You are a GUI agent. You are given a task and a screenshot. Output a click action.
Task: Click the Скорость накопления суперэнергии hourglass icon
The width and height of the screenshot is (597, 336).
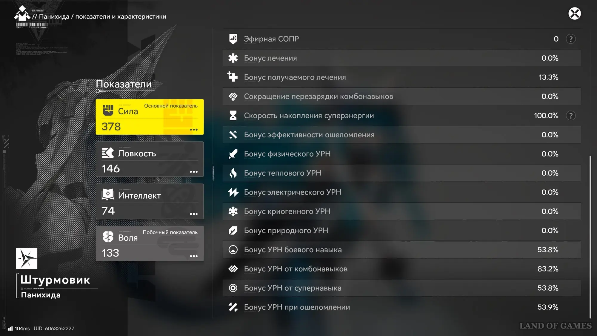click(x=233, y=116)
